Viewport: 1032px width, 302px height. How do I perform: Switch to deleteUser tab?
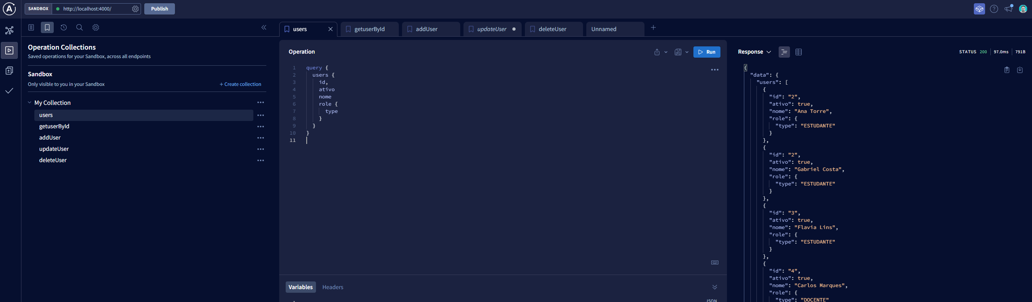coord(554,29)
